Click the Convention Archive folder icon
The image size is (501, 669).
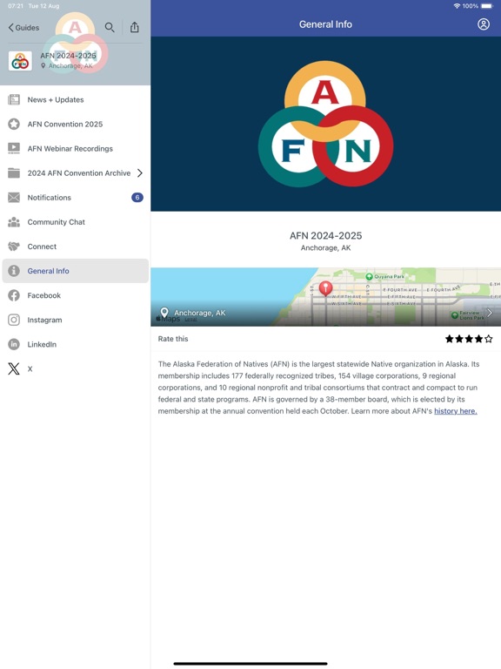[14, 172]
